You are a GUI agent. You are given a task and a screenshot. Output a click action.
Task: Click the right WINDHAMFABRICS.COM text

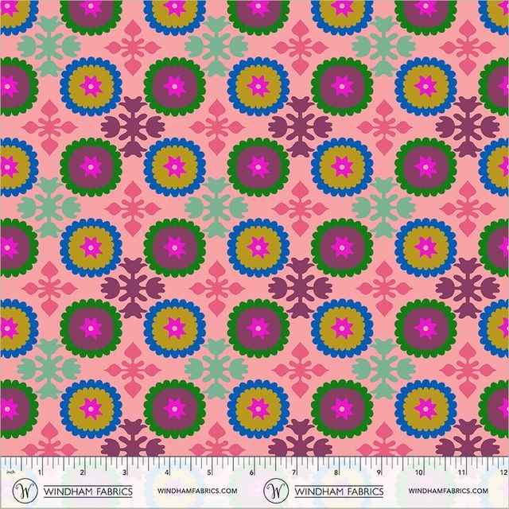click(448, 491)
